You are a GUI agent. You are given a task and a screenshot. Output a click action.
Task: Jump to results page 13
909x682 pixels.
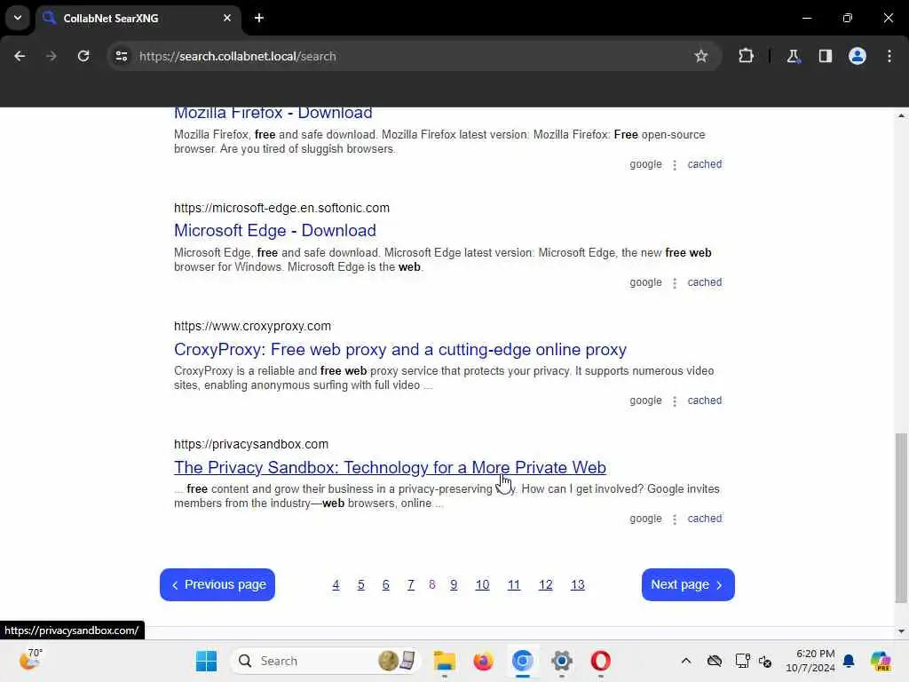577,584
